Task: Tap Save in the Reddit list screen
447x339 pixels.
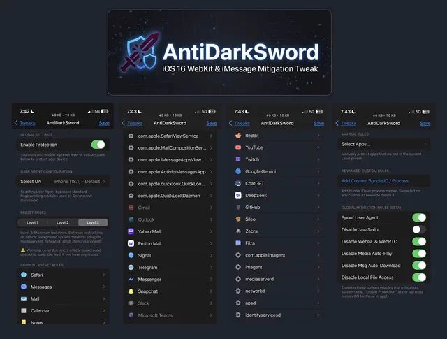Action: pyautogui.click(x=318, y=123)
